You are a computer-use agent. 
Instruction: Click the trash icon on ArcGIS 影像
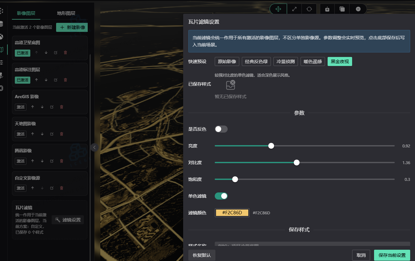(x=61, y=107)
